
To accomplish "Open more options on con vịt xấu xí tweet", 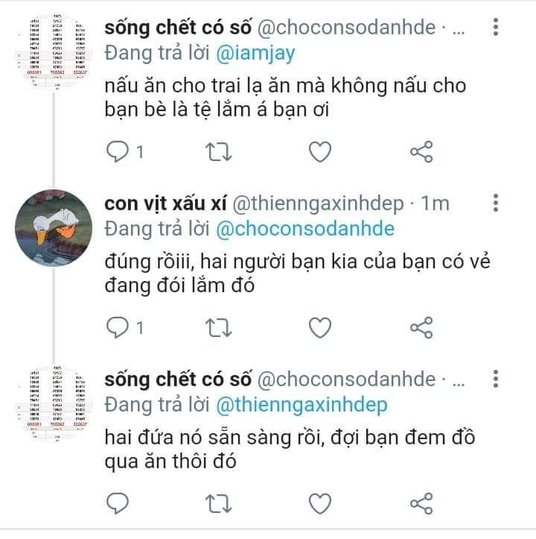I will pyautogui.click(x=496, y=204).
